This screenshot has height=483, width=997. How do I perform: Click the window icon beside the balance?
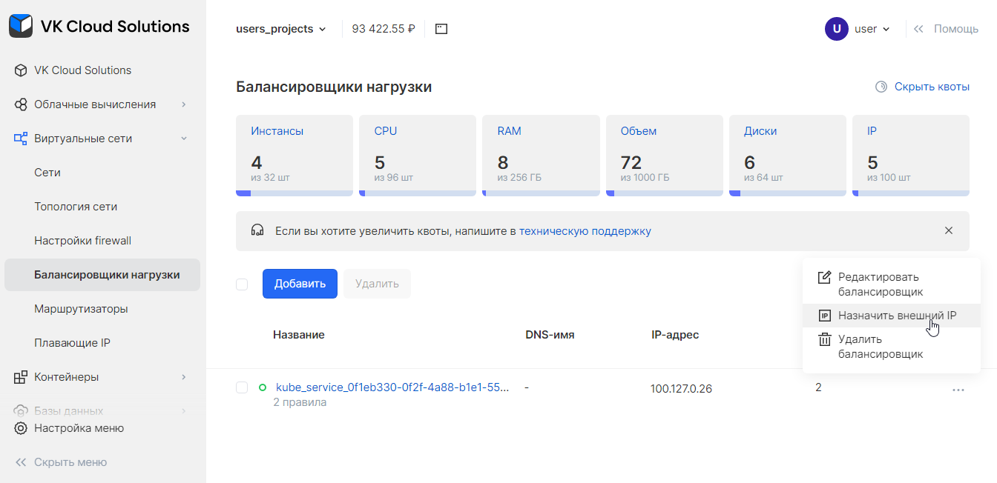tap(441, 29)
